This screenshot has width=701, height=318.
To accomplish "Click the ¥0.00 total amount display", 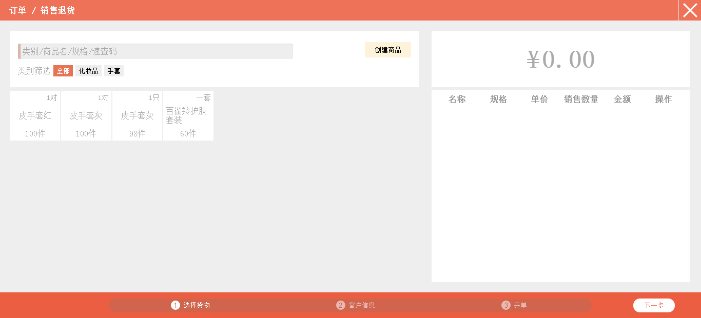I will [x=560, y=59].
